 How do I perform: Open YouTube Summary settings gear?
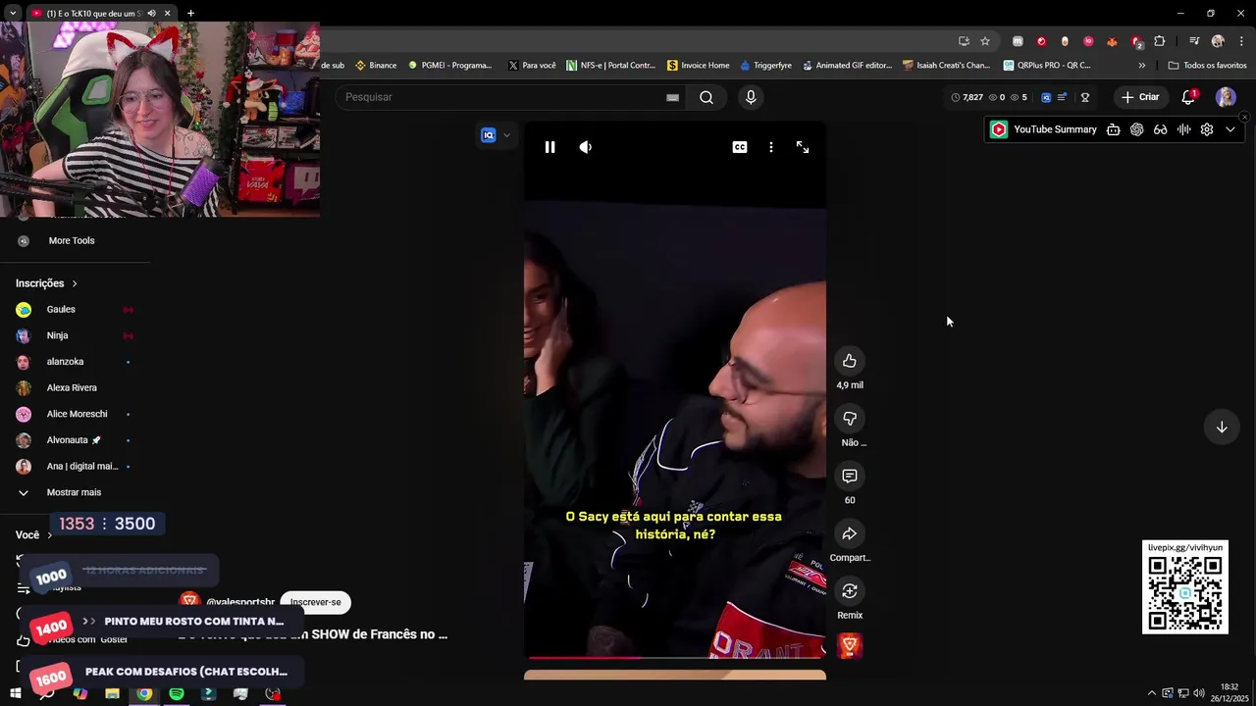[1207, 129]
